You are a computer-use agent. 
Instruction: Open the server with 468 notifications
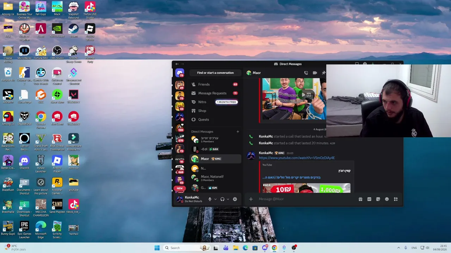(180, 170)
